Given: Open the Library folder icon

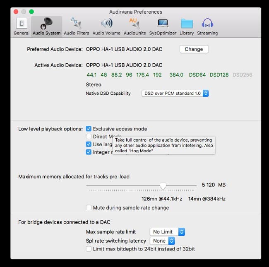Looking at the screenshot, I should click(187, 24).
